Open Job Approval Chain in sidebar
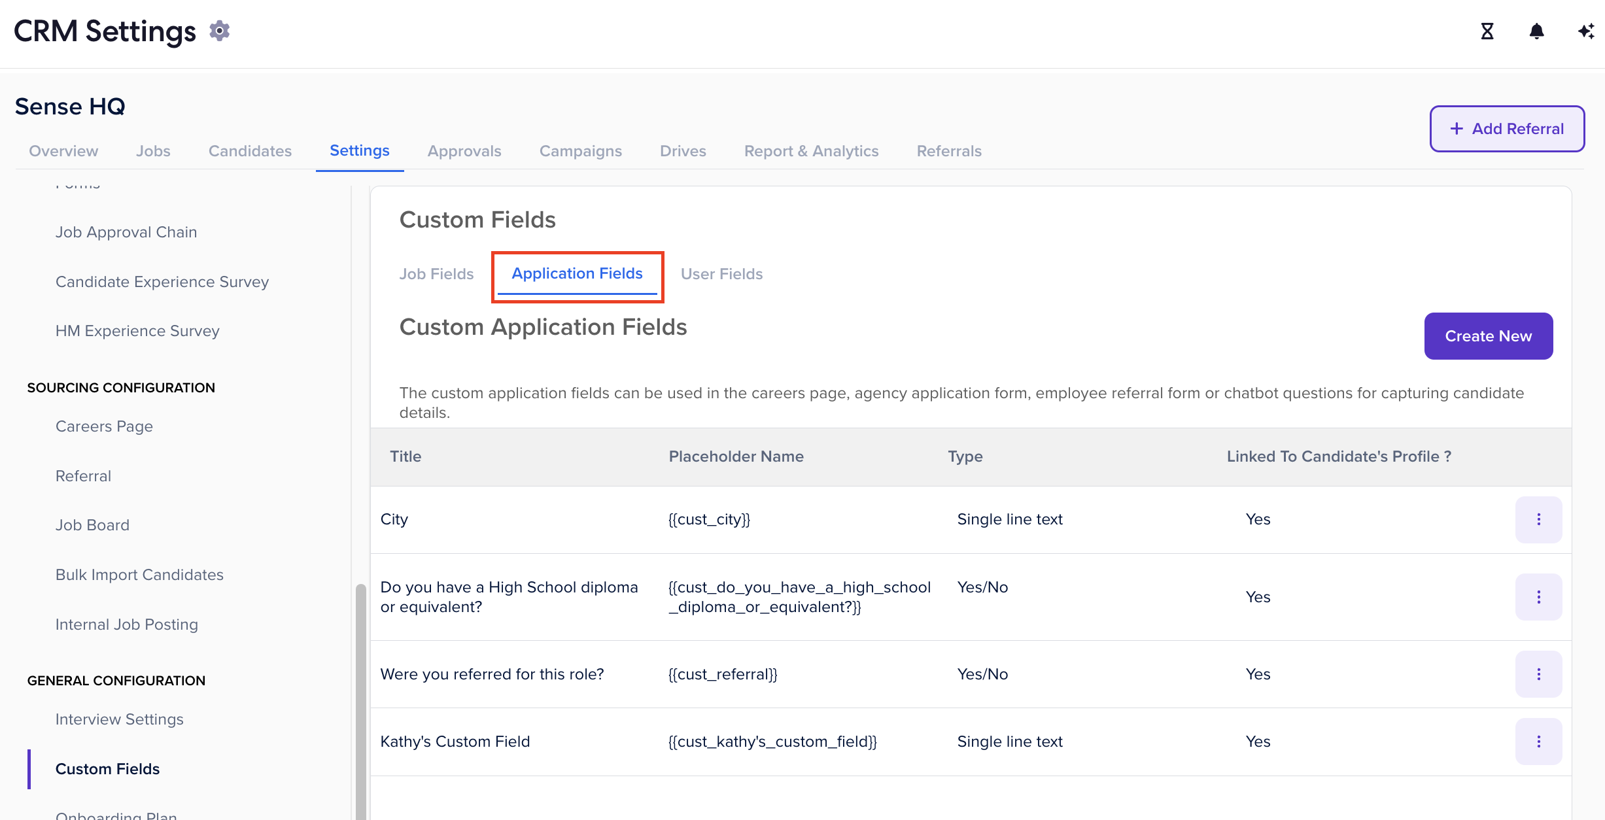 [x=126, y=232]
